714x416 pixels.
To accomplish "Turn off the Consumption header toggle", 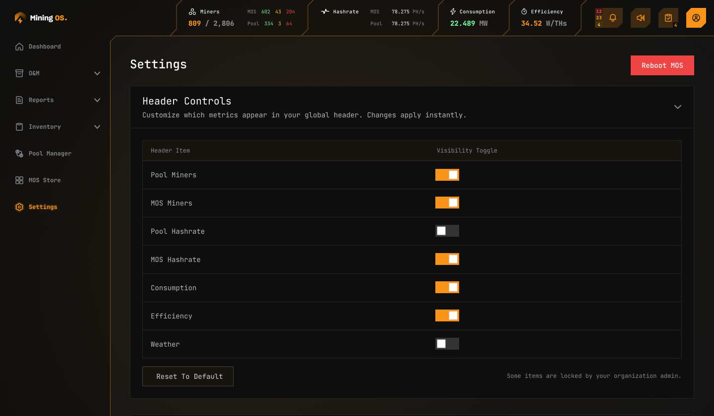I will click(447, 287).
